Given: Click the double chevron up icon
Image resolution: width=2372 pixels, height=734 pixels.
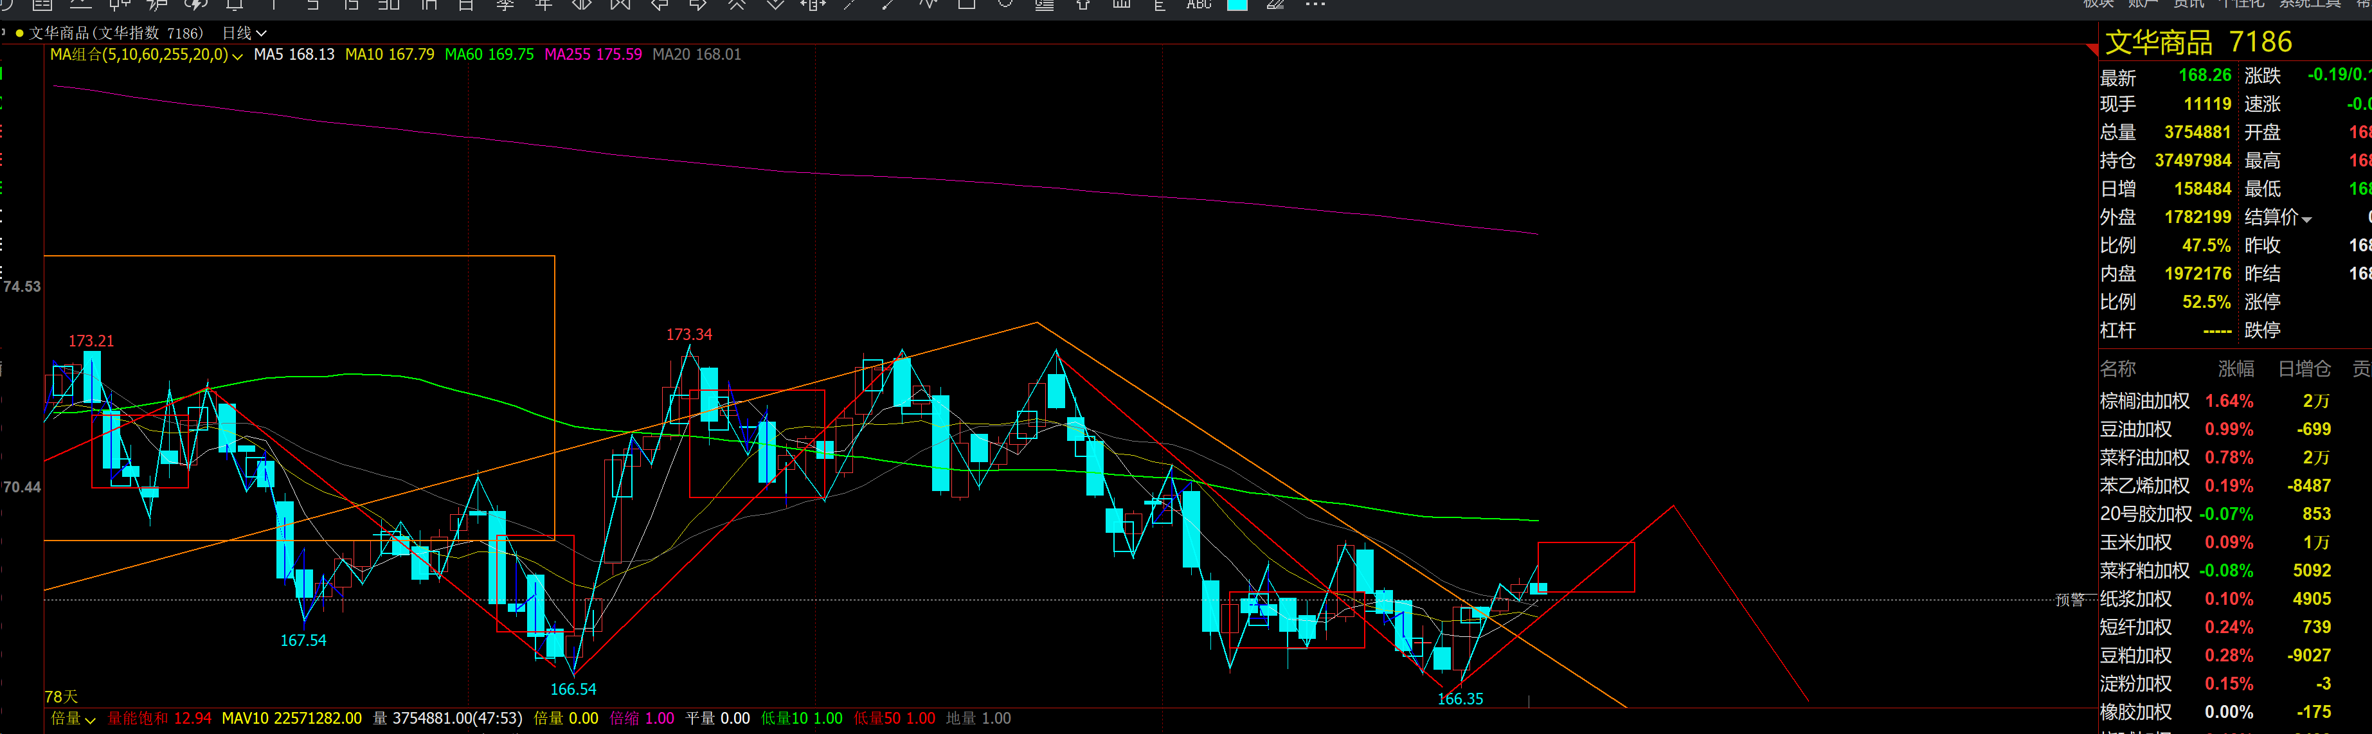Looking at the screenshot, I should (x=737, y=4).
